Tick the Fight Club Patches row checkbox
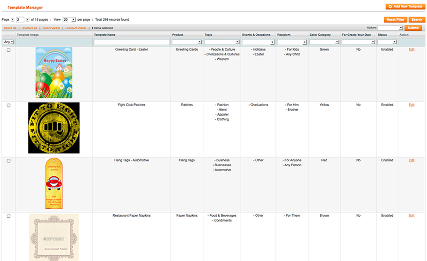 [x=9, y=105]
